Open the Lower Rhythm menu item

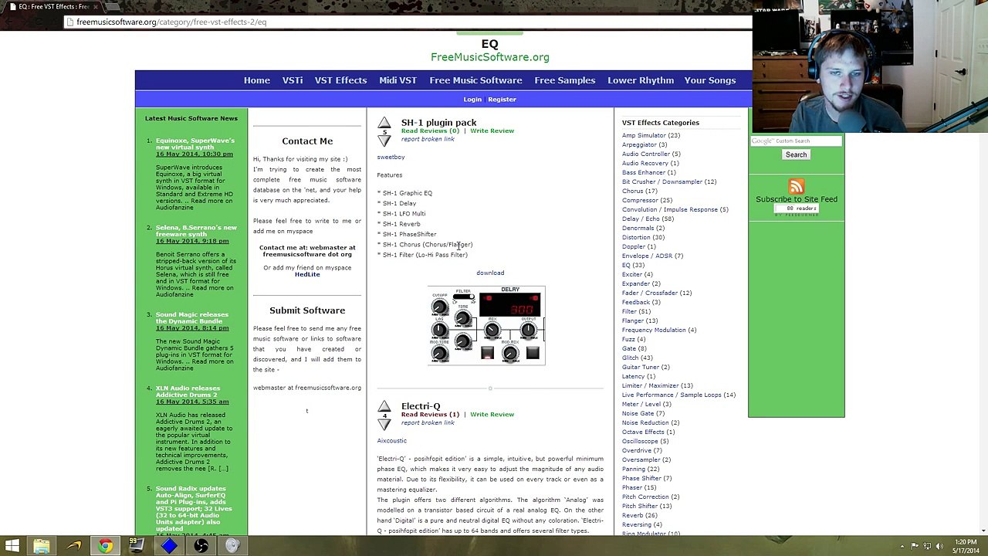[641, 80]
